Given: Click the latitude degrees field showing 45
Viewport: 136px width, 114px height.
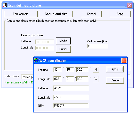Looking at the screenshot, I should 58,70.
